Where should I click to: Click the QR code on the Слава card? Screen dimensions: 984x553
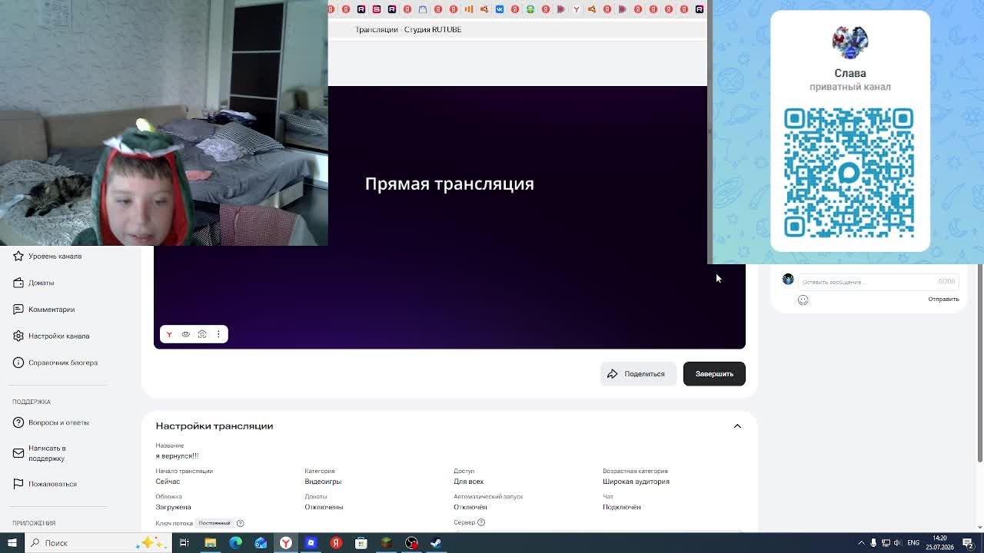click(x=849, y=173)
